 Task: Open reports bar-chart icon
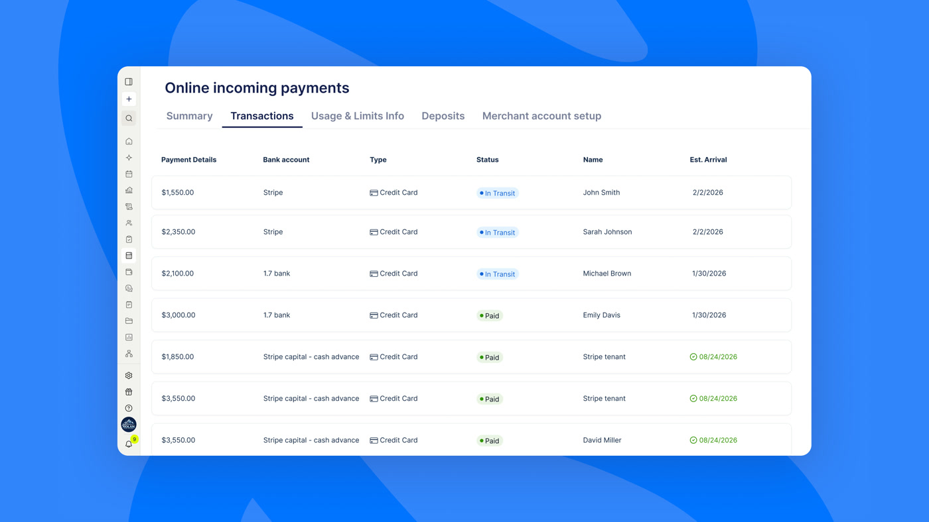pos(129,337)
